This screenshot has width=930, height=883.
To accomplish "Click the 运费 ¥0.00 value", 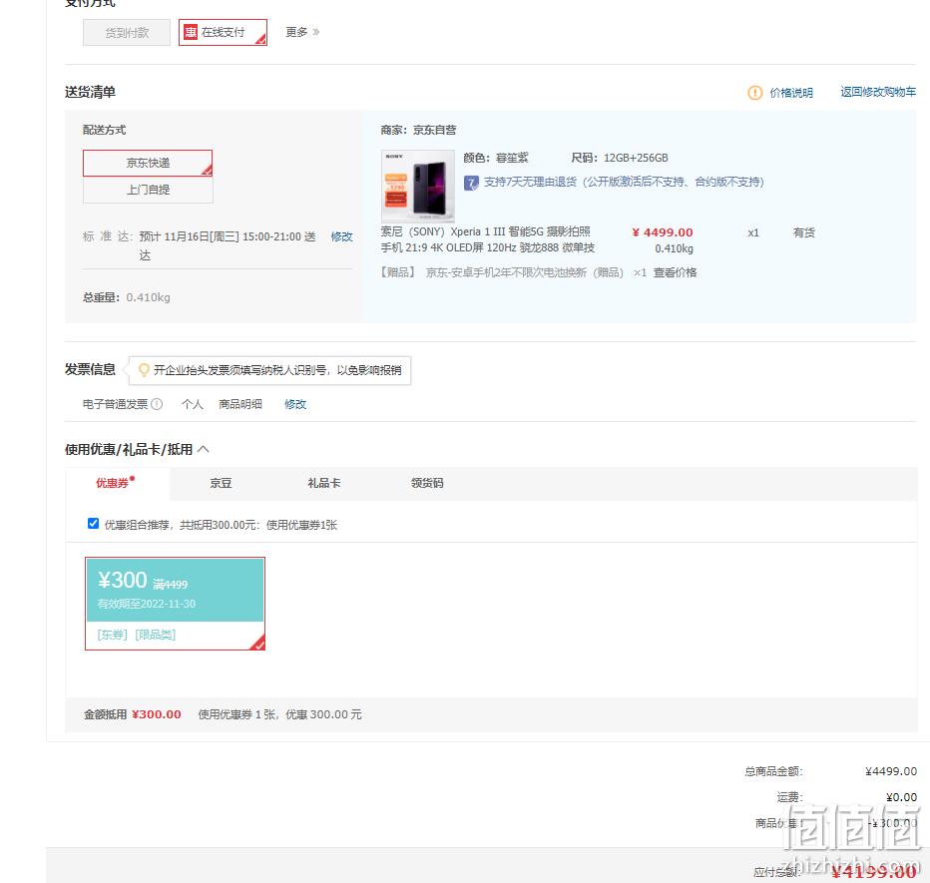I will [901, 797].
